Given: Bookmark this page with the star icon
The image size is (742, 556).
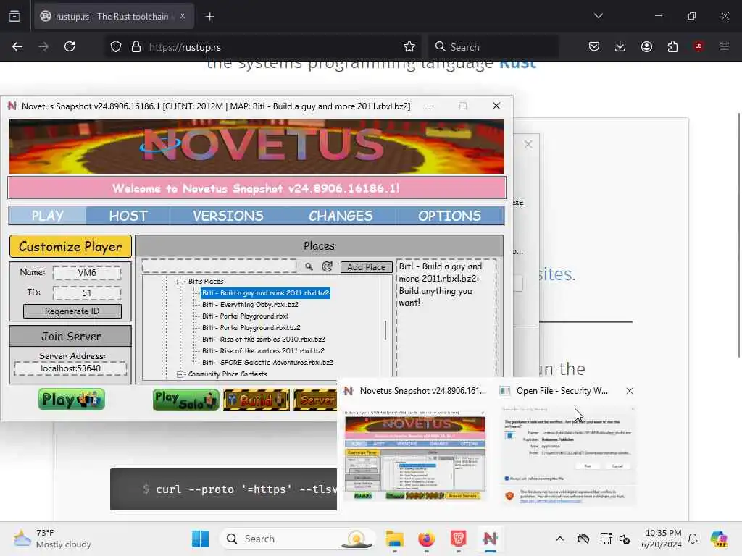Looking at the screenshot, I should click(409, 47).
